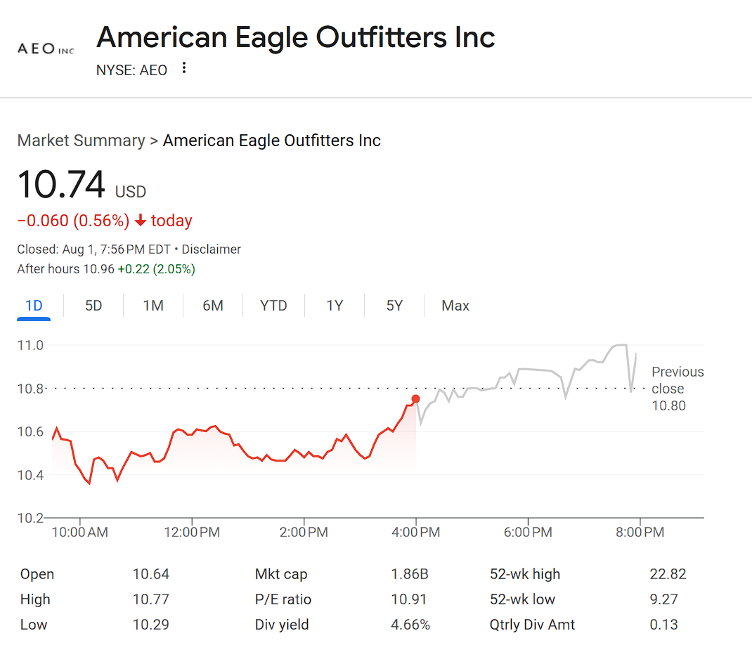Open the three-dot more options menu

coord(184,68)
